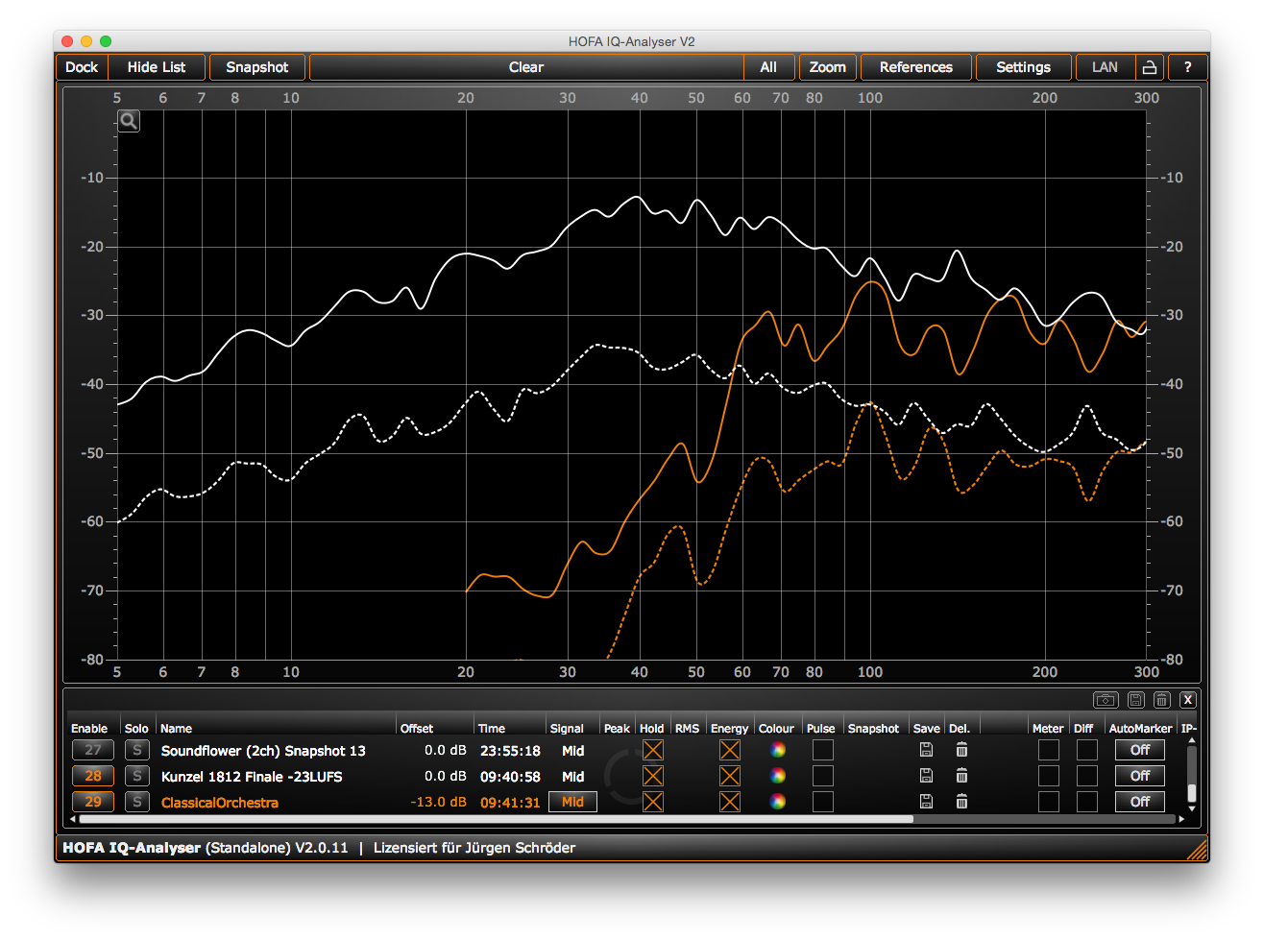Open the Settings menu
The height and width of the screenshot is (940, 1264).
pos(1023,67)
